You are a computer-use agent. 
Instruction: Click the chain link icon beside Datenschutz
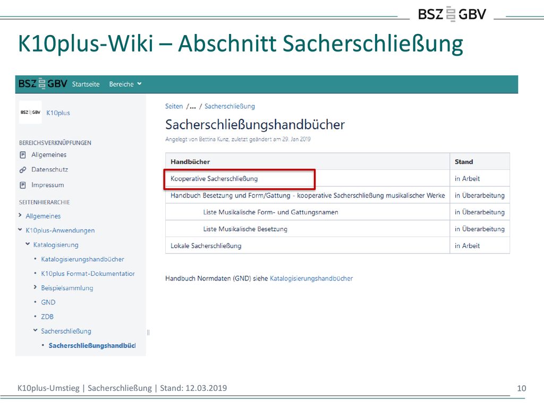pyautogui.click(x=23, y=169)
